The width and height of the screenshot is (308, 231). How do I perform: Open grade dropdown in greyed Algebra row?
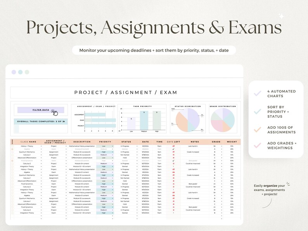pos(221,149)
